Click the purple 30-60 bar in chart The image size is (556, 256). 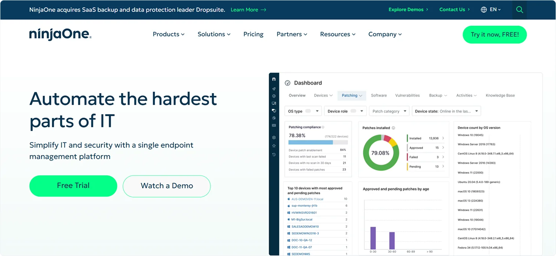tap(392, 241)
